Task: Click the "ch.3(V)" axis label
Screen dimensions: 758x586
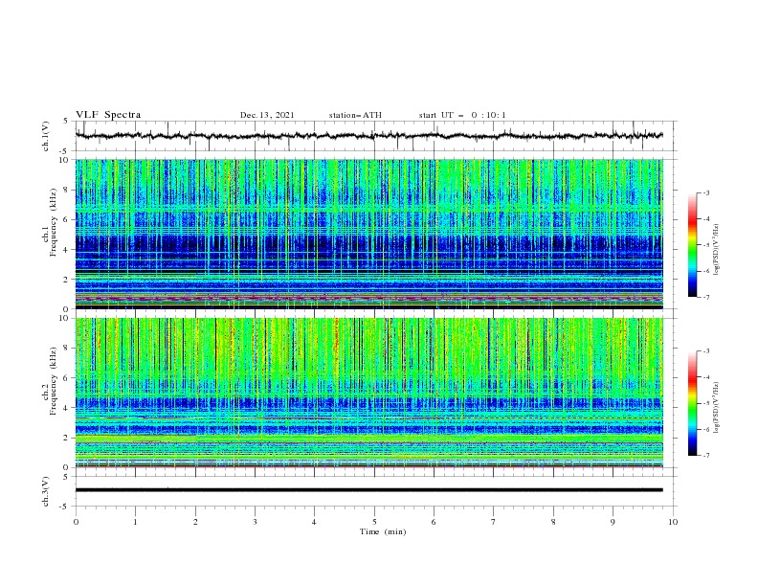Action: tap(46, 491)
